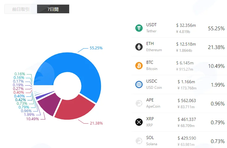This screenshot has width=227, height=148.
Task: Click the 21.38% chart label
Action: [96, 123]
